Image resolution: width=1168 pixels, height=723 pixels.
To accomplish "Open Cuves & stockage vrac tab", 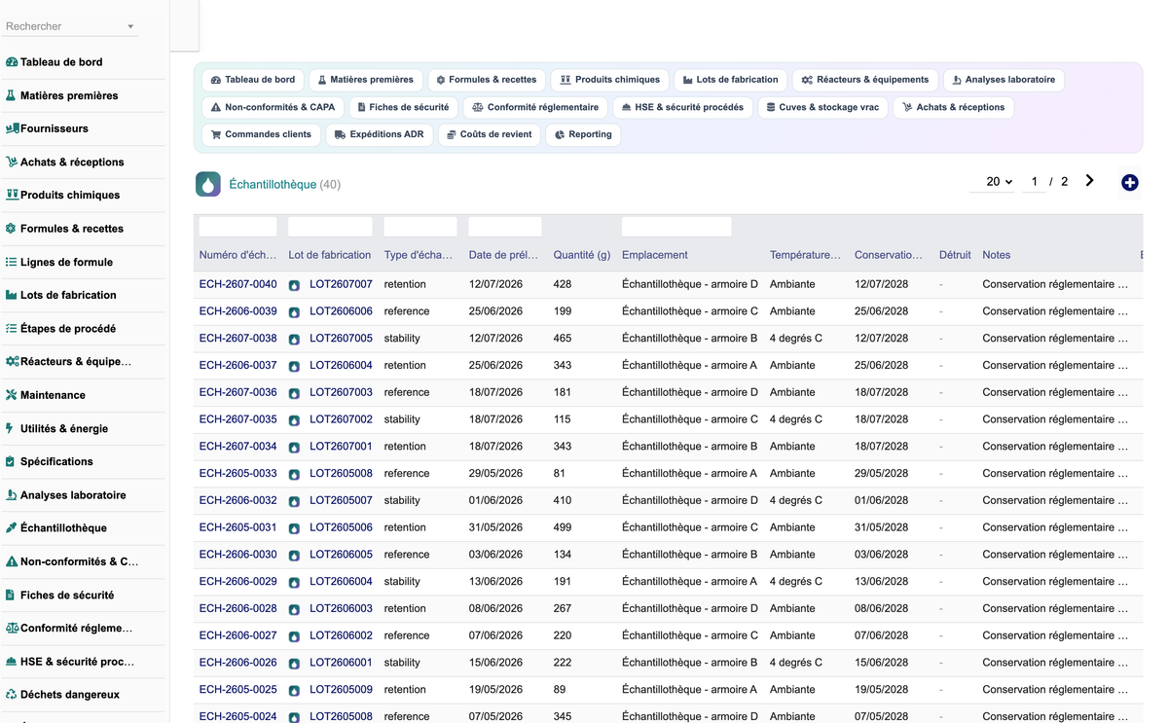I will [822, 107].
